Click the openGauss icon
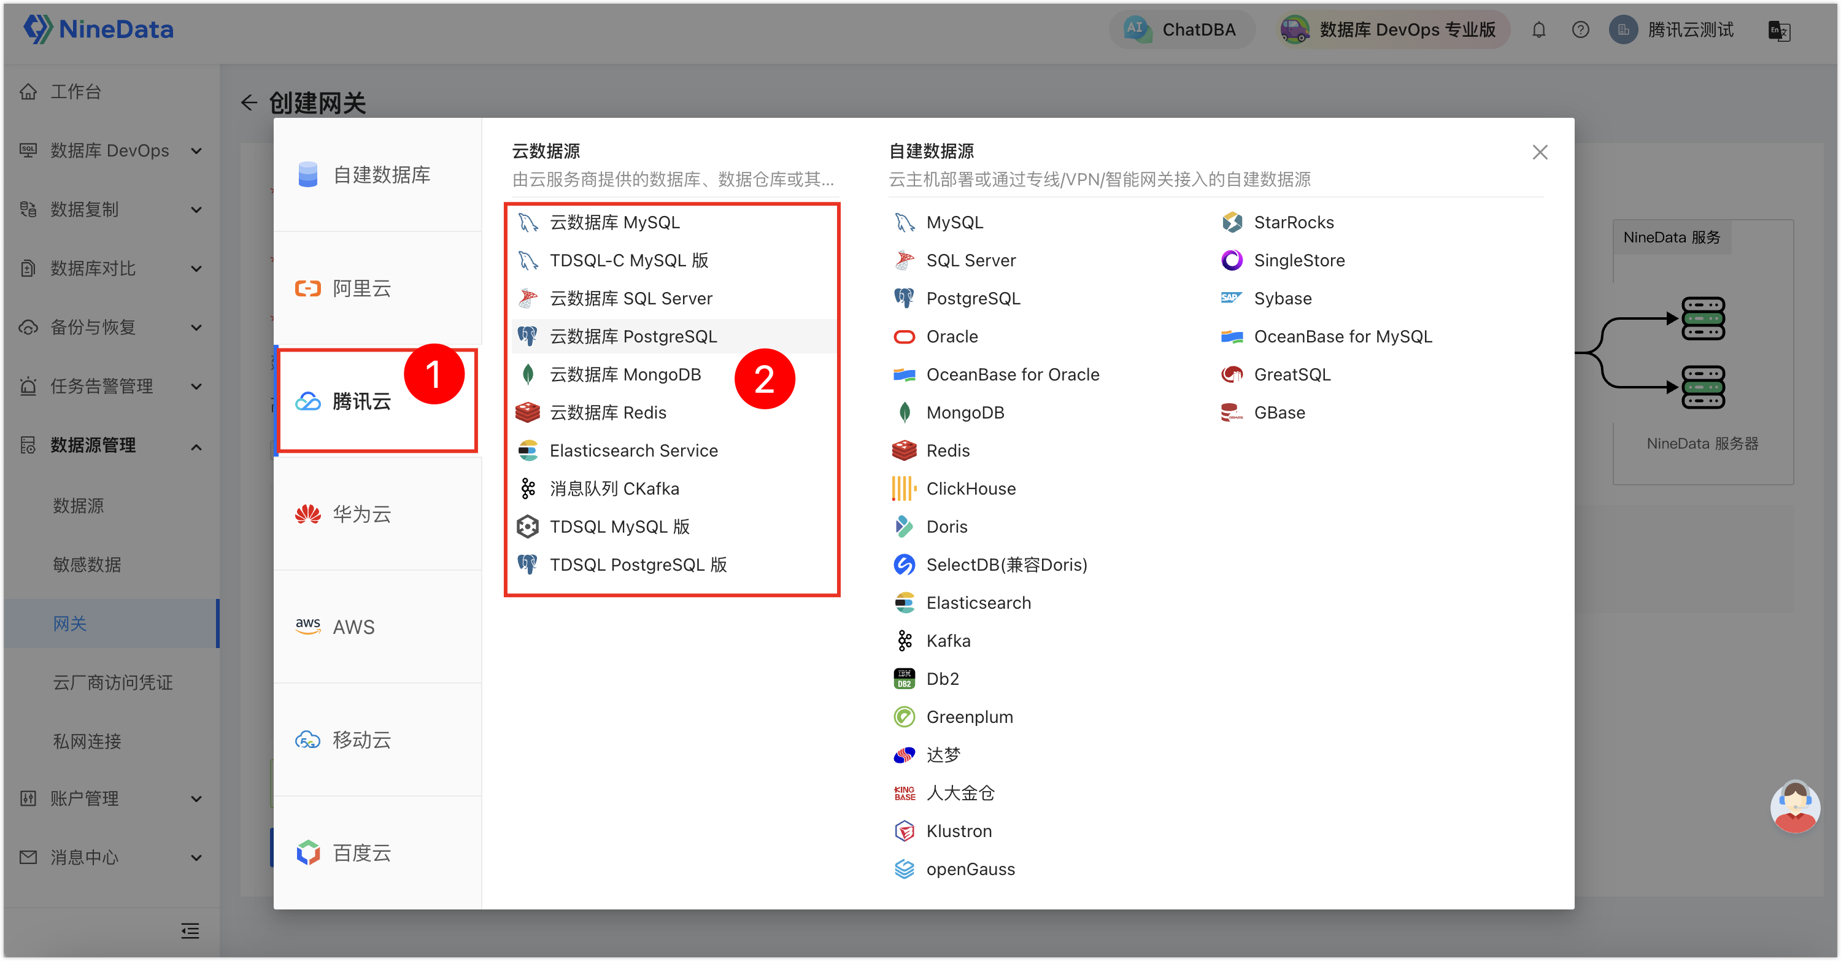This screenshot has width=1841, height=961. click(x=904, y=869)
